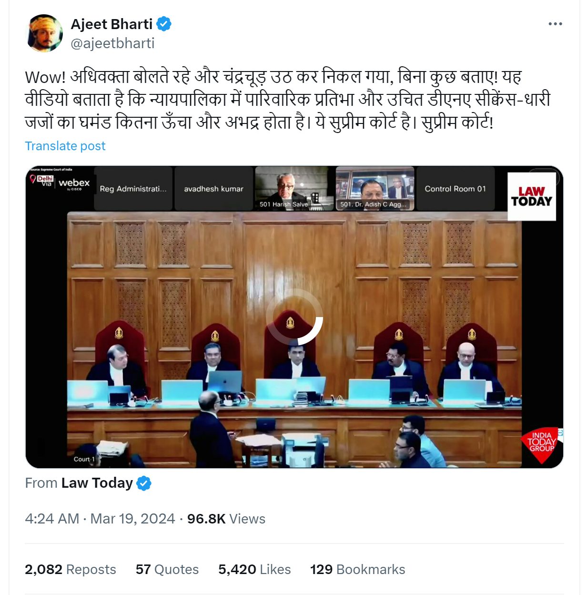
Task: Click the 96.8K Views count
Action: (x=226, y=519)
